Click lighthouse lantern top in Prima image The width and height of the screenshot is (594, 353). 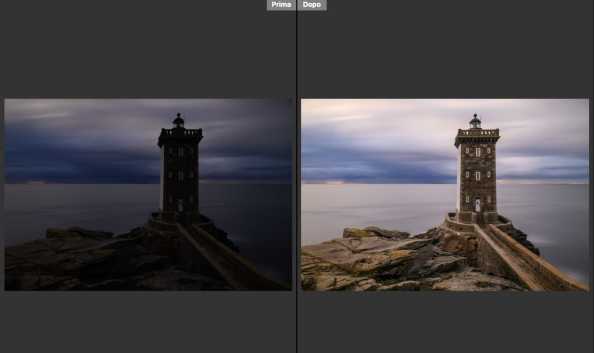coord(179,121)
